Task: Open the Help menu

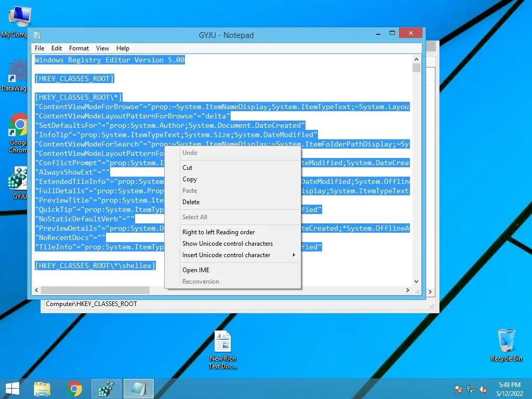Action: point(123,48)
